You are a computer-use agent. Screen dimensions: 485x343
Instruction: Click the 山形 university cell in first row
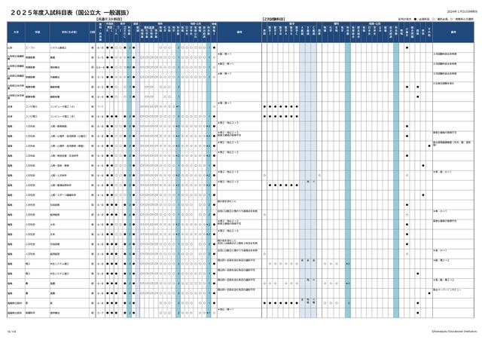(x=14, y=47)
